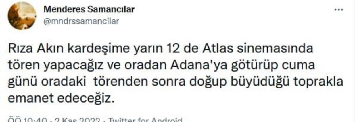The width and height of the screenshot is (357, 122).
Task: Open Menderes Samancılar's profile picture
Action: coord(22,16)
